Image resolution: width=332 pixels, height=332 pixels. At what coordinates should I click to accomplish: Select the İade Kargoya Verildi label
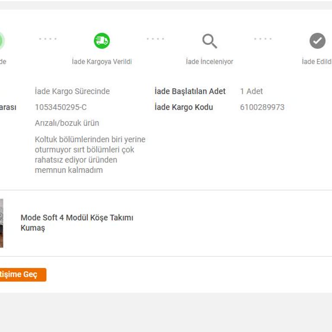pyautogui.click(x=102, y=62)
